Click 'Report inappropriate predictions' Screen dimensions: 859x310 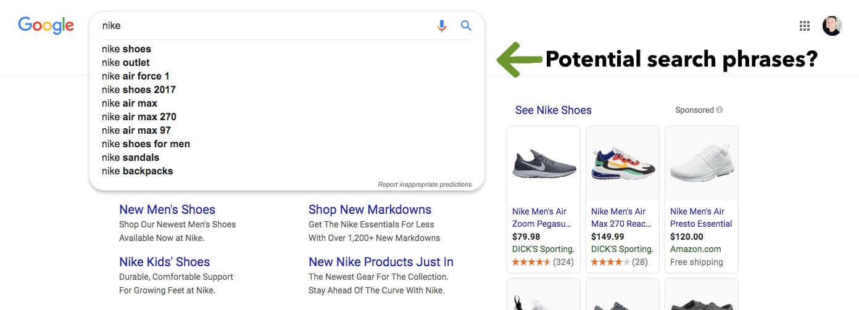(425, 184)
